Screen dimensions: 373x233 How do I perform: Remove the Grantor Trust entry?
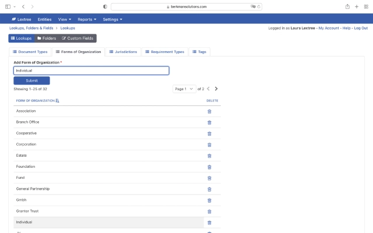point(209,211)
